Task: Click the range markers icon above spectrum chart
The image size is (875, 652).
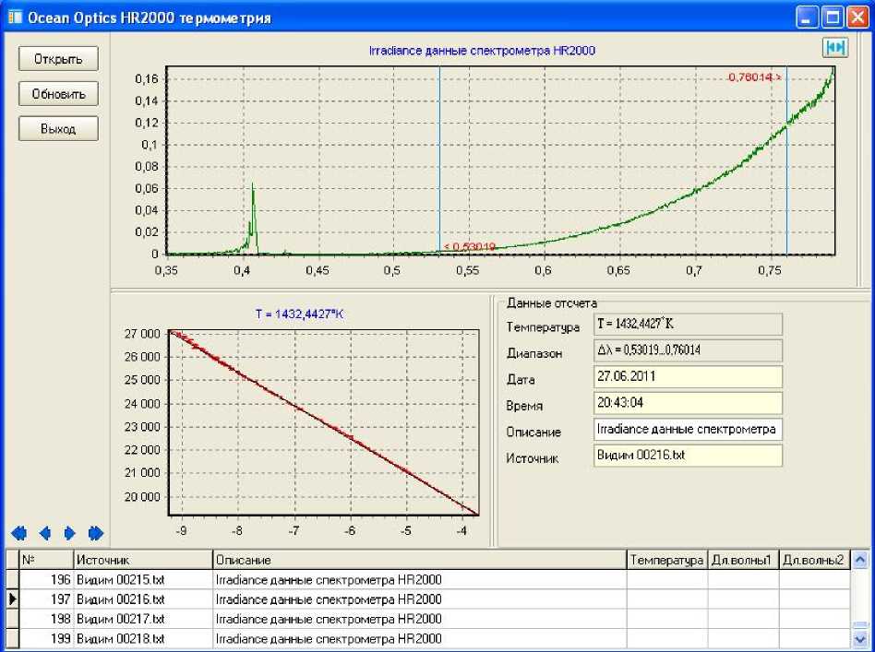Action: point(834,48)
